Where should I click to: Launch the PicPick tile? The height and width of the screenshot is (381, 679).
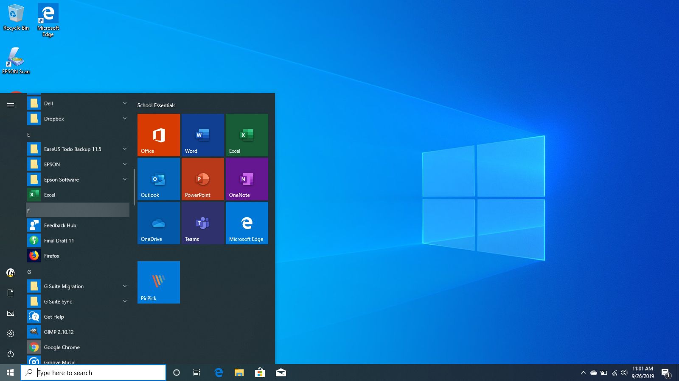(x=159, y=282)
